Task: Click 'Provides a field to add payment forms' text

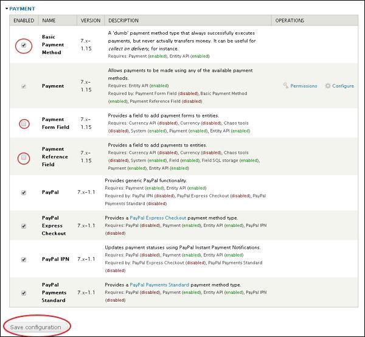Action: [164, 116]
